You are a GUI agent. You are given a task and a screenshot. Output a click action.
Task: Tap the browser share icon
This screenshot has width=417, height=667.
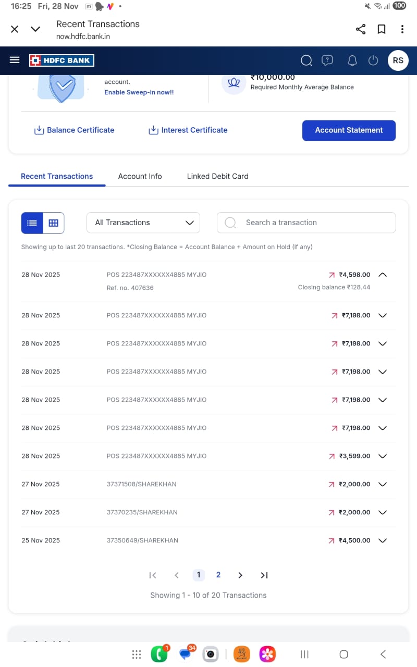tap(361, 29)
